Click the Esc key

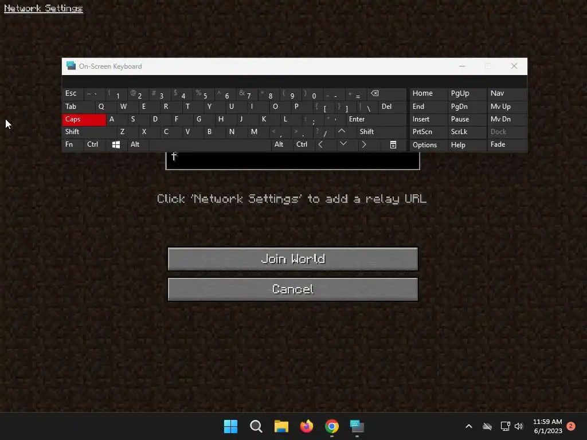73,93
